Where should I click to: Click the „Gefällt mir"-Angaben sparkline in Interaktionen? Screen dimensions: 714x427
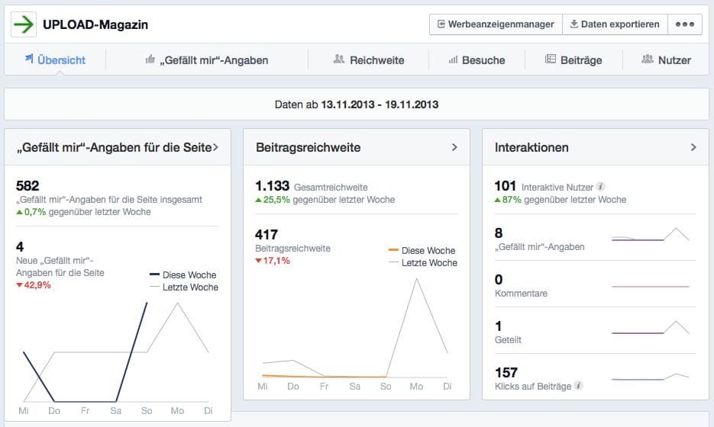[651, 235]
